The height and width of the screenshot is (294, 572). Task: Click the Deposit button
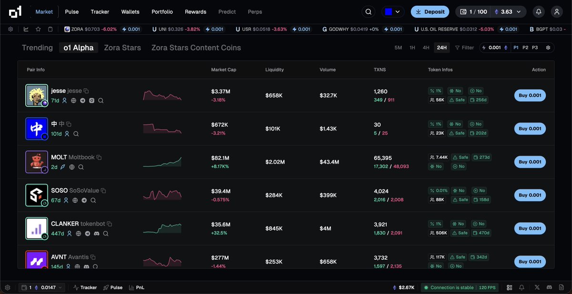click(x=429, y=11)
